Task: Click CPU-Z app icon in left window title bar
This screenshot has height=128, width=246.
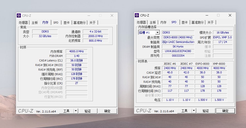Action: pos(19,15)
